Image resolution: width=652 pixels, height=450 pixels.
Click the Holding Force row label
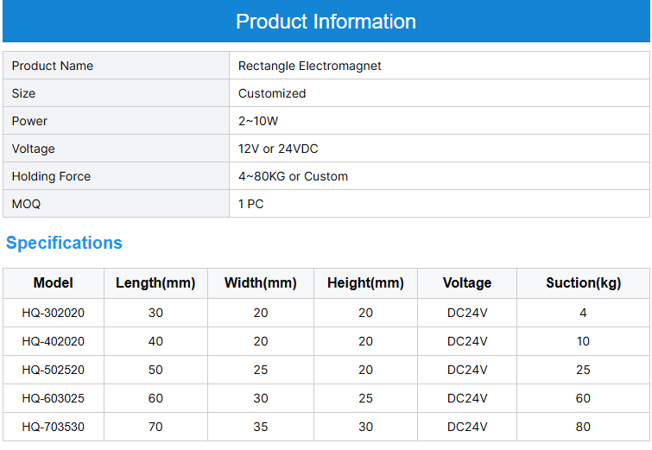51,176
